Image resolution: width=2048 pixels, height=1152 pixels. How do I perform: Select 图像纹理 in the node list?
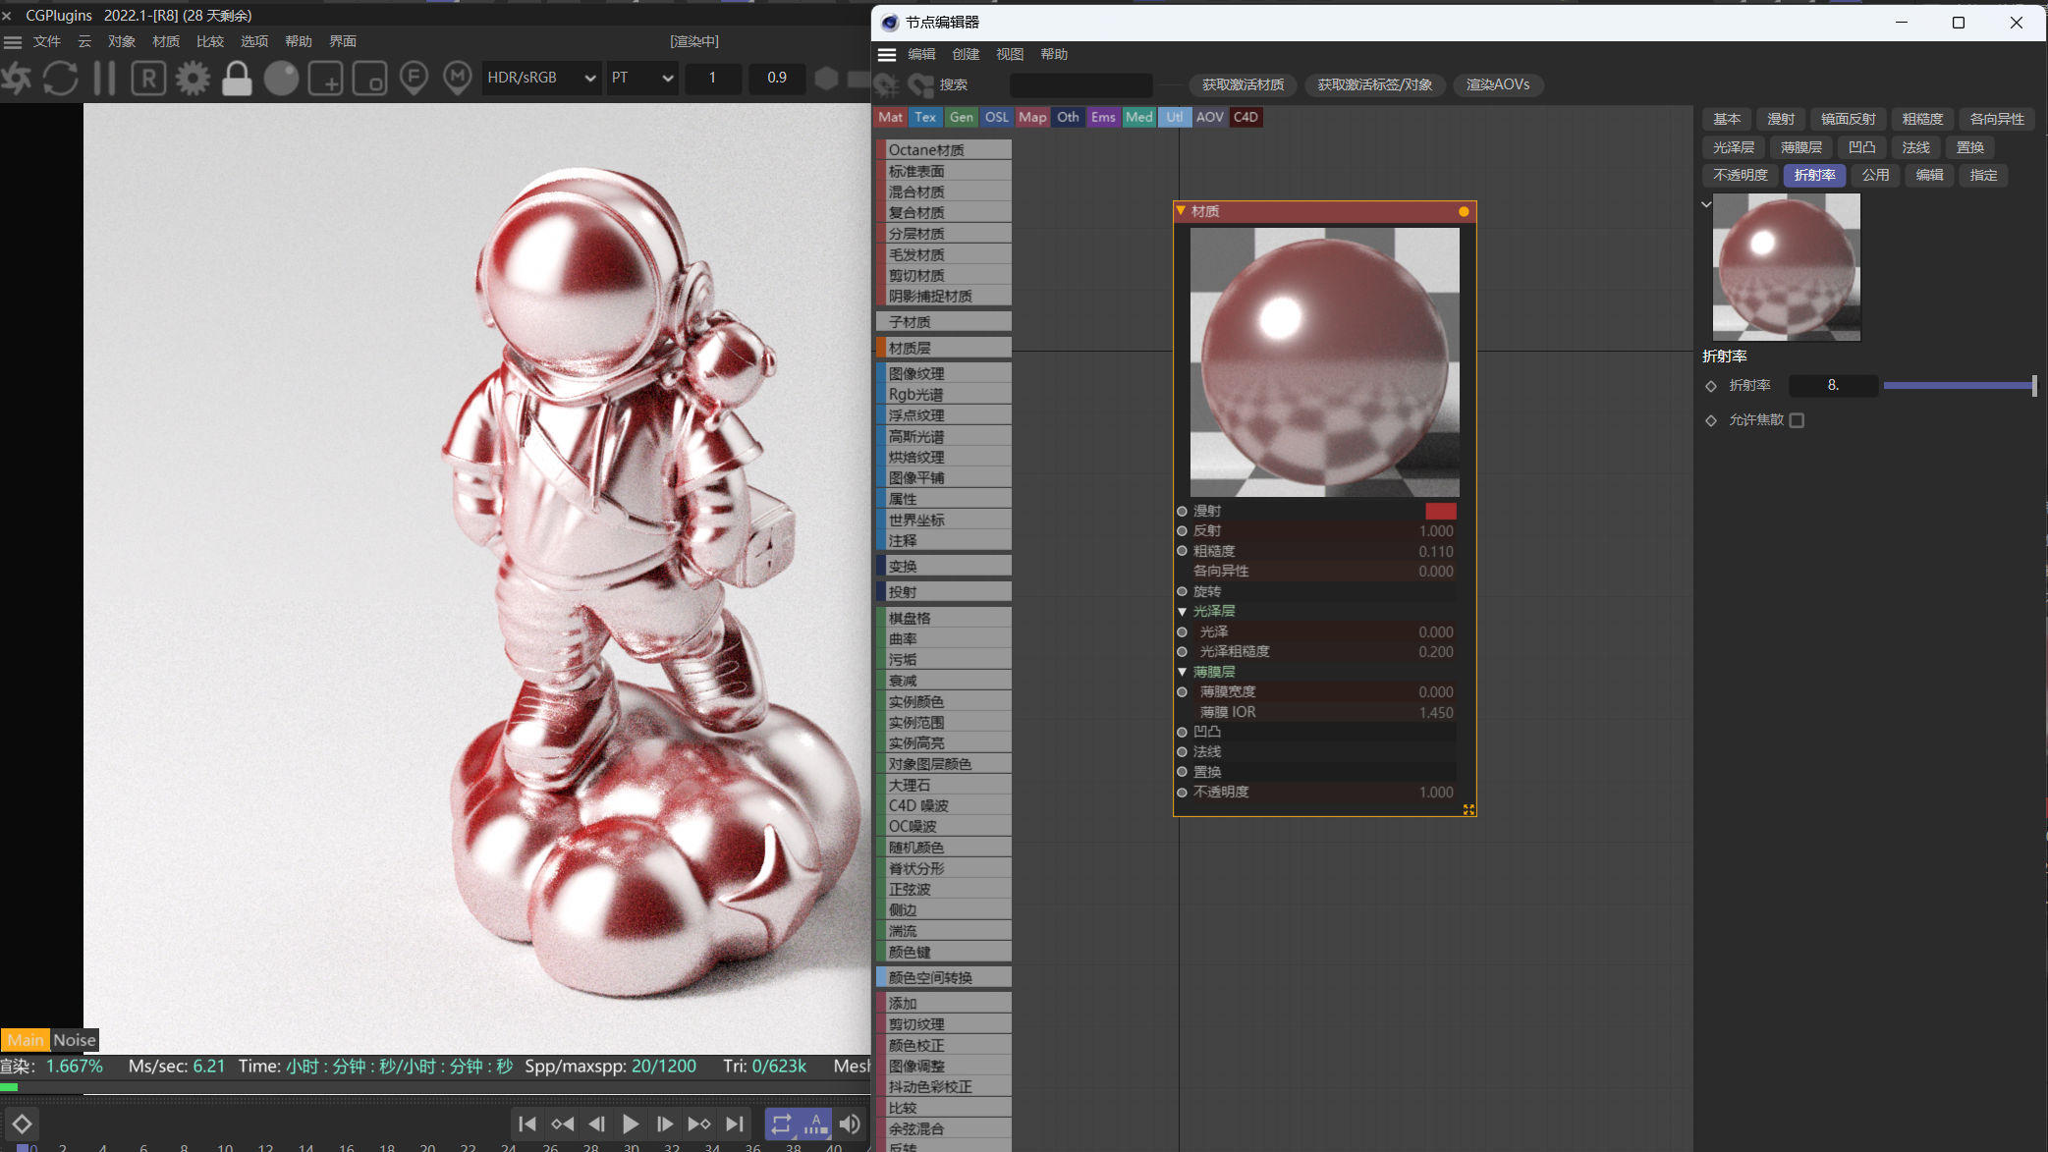tap(943, 373)
